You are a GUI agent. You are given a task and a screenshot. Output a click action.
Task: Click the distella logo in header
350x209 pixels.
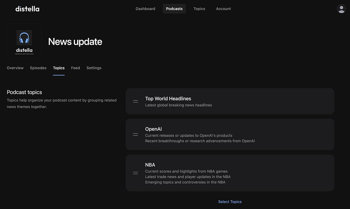tap(27, 9)
